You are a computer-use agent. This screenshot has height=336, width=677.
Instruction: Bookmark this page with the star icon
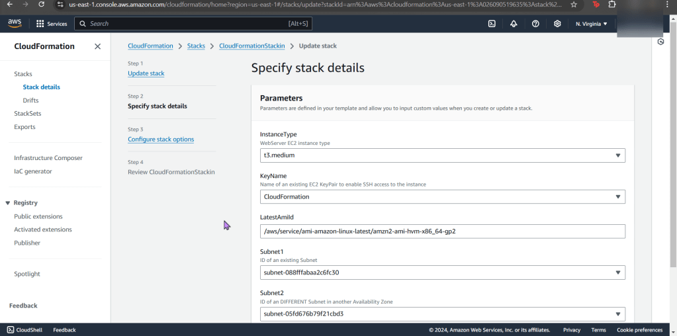tap(573, 4)
